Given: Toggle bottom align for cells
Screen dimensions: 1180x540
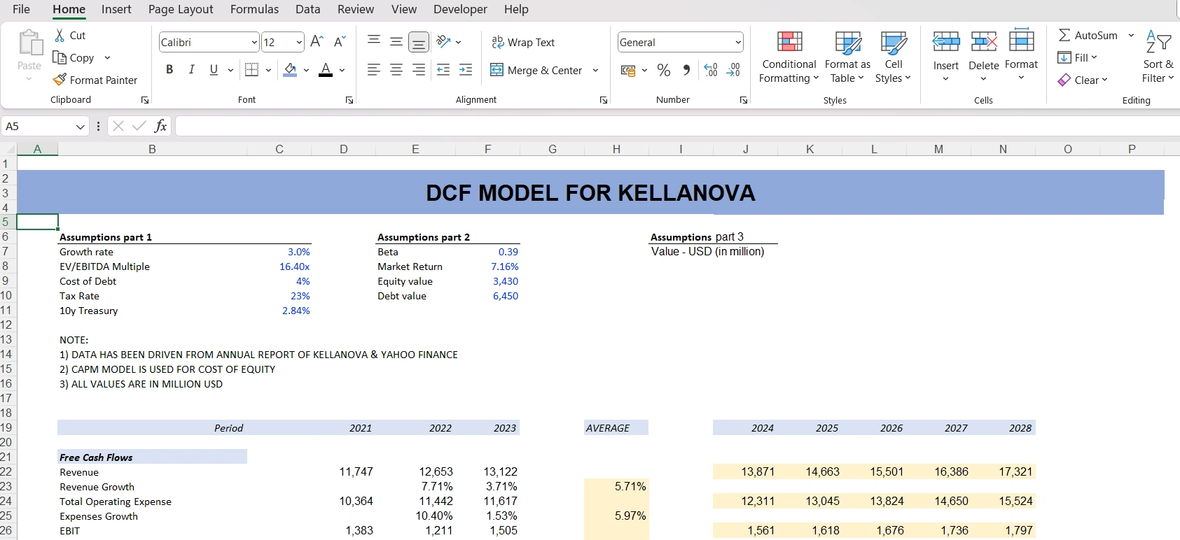Looking at the screenshot, I should 419,42.
